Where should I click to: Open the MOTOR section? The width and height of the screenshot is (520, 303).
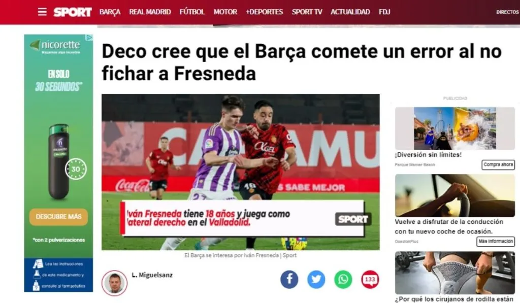[225, 12]
